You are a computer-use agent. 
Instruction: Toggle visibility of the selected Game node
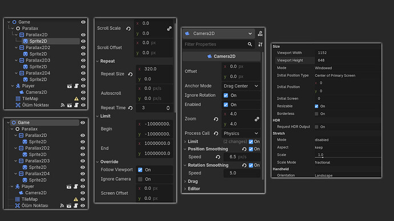[x=83, y=122]
